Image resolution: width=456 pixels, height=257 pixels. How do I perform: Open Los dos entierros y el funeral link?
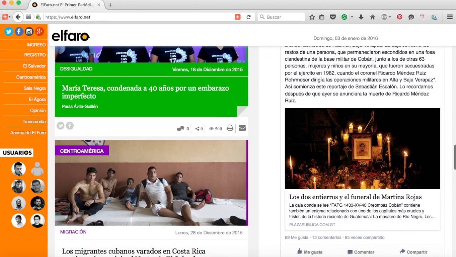[x=355, y=197]
